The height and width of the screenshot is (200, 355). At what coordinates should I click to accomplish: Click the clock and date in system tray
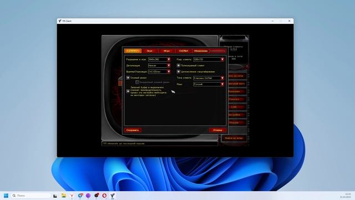coord(346,196)
